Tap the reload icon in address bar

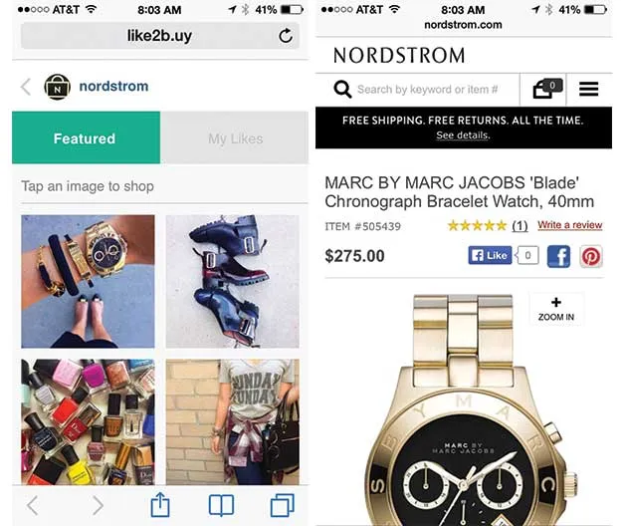pyautogui.click(x=286, y=36)
